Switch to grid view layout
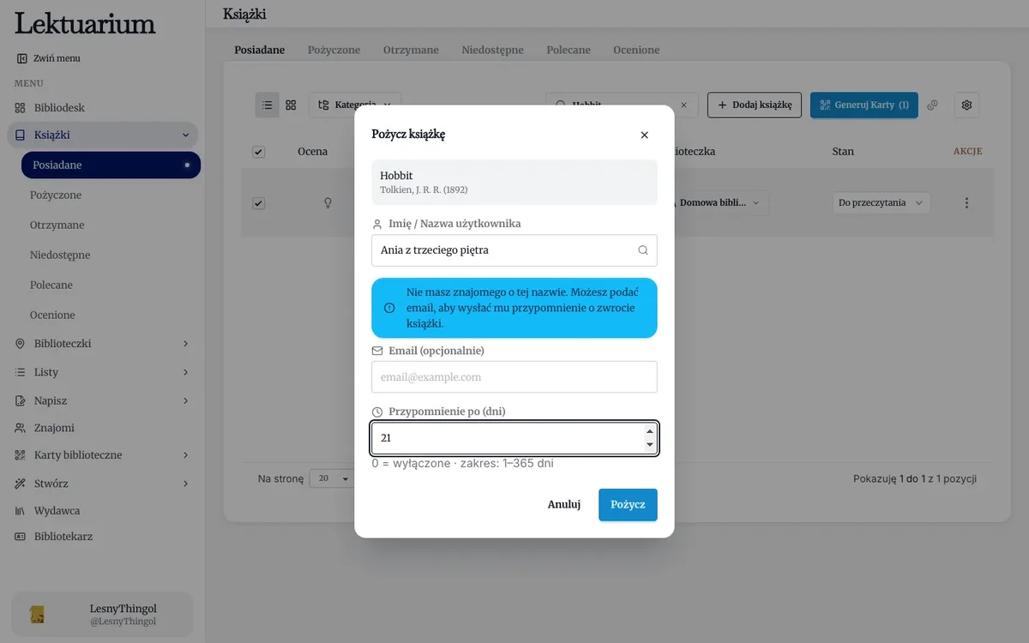Image resolution: width=1029 pixels, height=643 pixels. pos(292,105)
